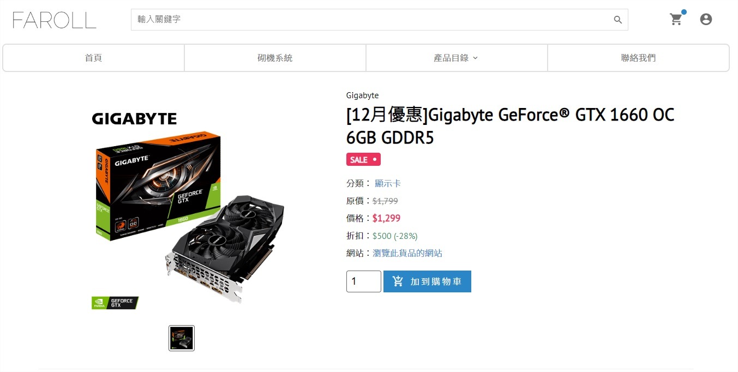Open the 顯示卡 category link
This screenshot has height=372, width=738.
coord(388,183)
